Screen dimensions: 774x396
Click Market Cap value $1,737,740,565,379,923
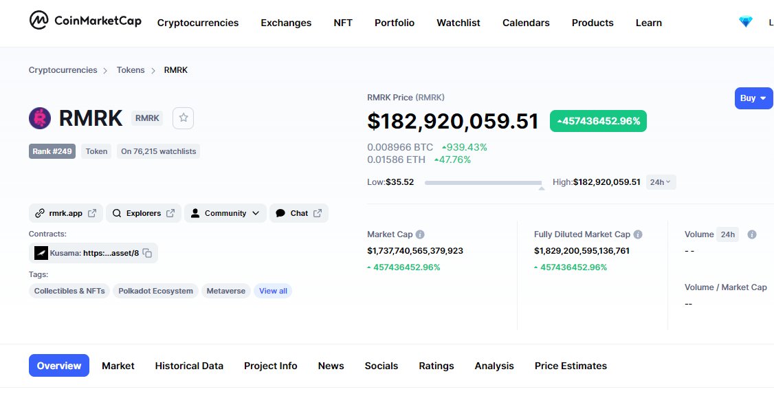(x=415, y=251)
